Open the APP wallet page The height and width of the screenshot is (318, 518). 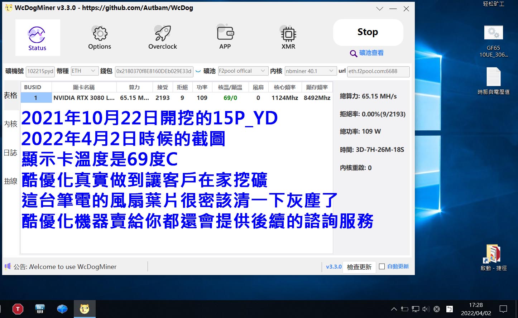pos(225,38)
